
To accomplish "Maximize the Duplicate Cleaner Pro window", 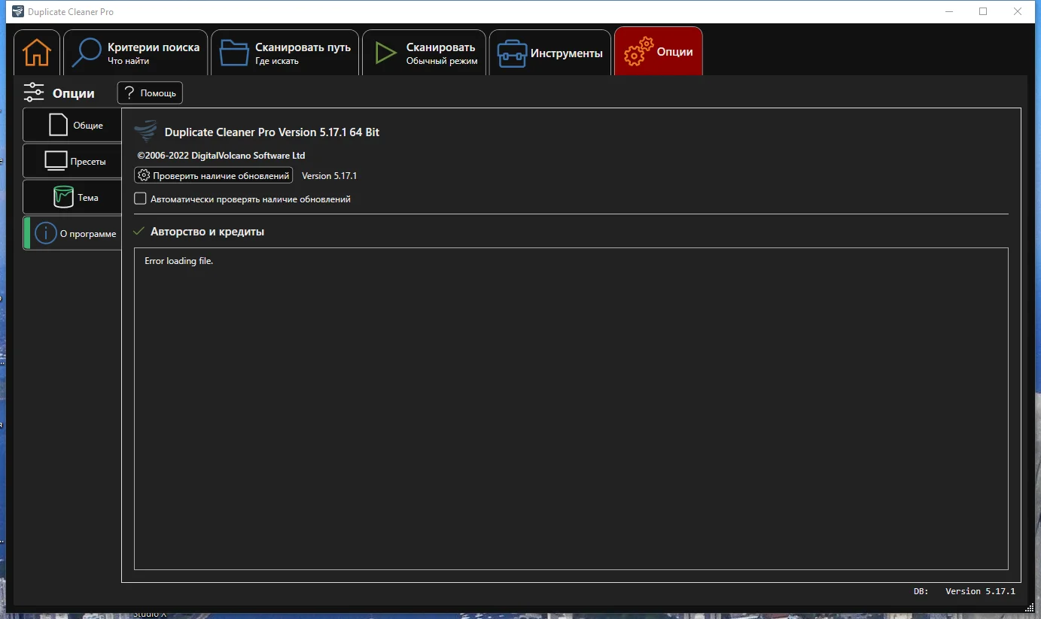I will tap(983, 11).
